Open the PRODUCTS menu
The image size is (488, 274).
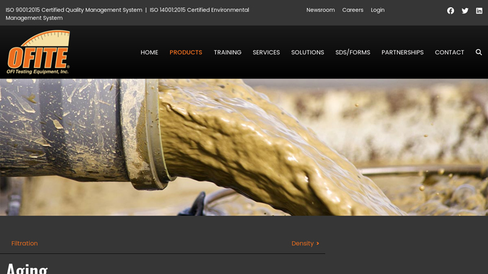point(185,52)
